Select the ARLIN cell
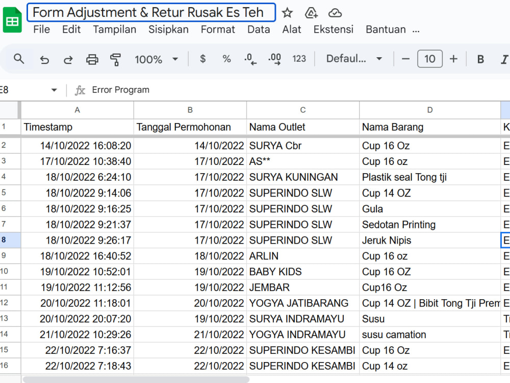The width and height of the screenshot is (510, 383). click(303, 256)
